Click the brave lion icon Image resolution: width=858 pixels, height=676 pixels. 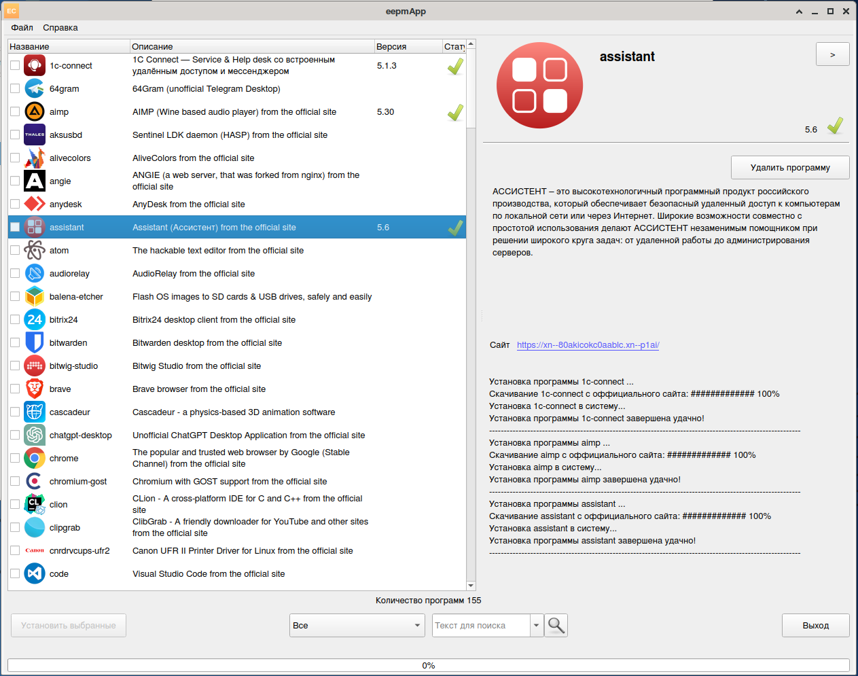[35, 389]
